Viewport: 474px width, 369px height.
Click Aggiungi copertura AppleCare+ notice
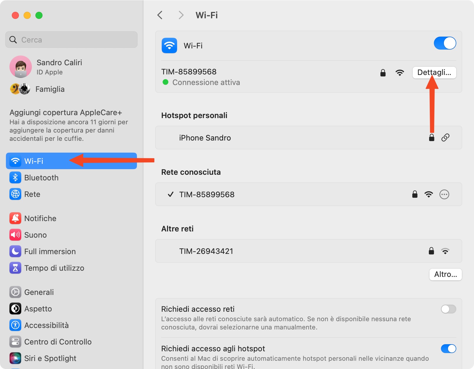[69, 125]
